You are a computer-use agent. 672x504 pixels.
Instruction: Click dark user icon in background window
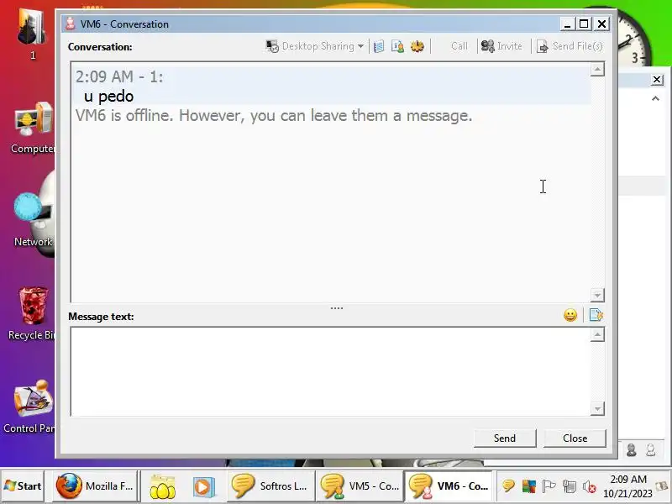[x=632, y=449]
